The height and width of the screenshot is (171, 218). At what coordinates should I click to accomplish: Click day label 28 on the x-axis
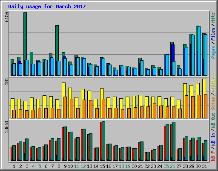185,166
